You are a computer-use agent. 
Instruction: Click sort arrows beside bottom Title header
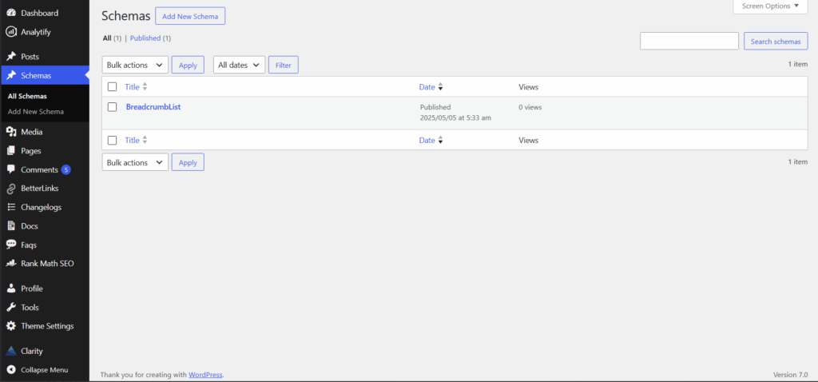(145, 141)
